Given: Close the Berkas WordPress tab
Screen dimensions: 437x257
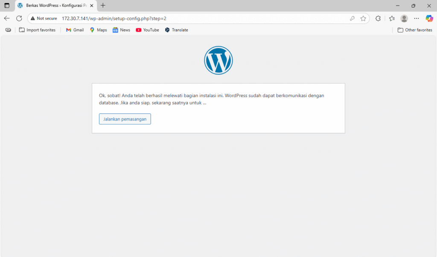Looking at the screenshot, I should (92, 6).
